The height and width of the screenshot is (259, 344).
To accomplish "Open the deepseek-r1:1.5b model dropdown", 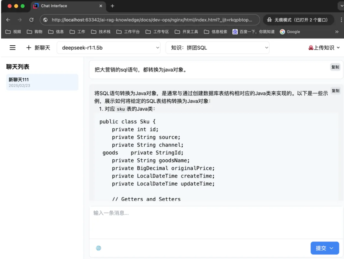I will coord(108,48).
